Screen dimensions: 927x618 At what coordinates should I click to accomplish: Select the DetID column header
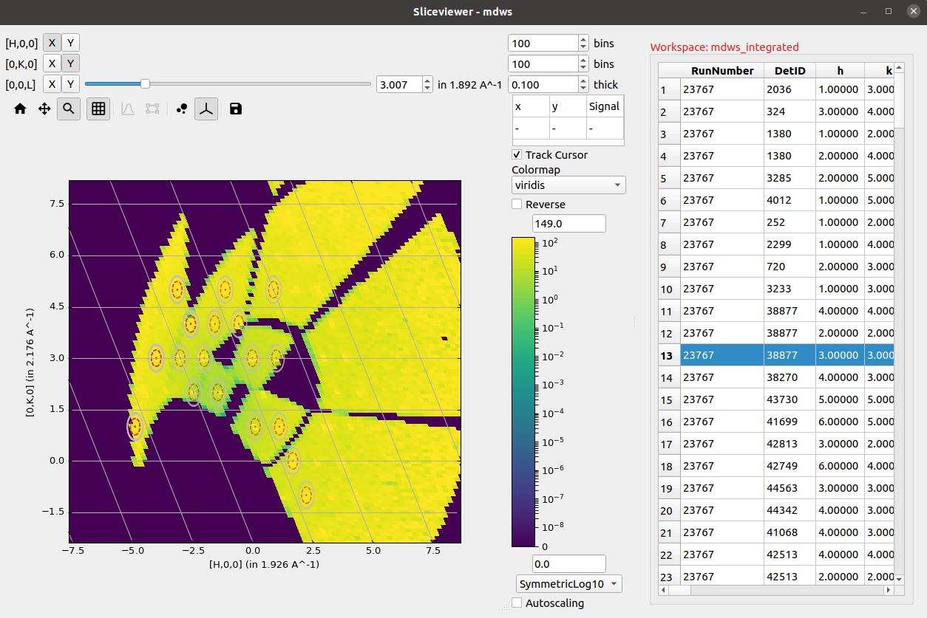pyautogui.click(x=790, y=71)
